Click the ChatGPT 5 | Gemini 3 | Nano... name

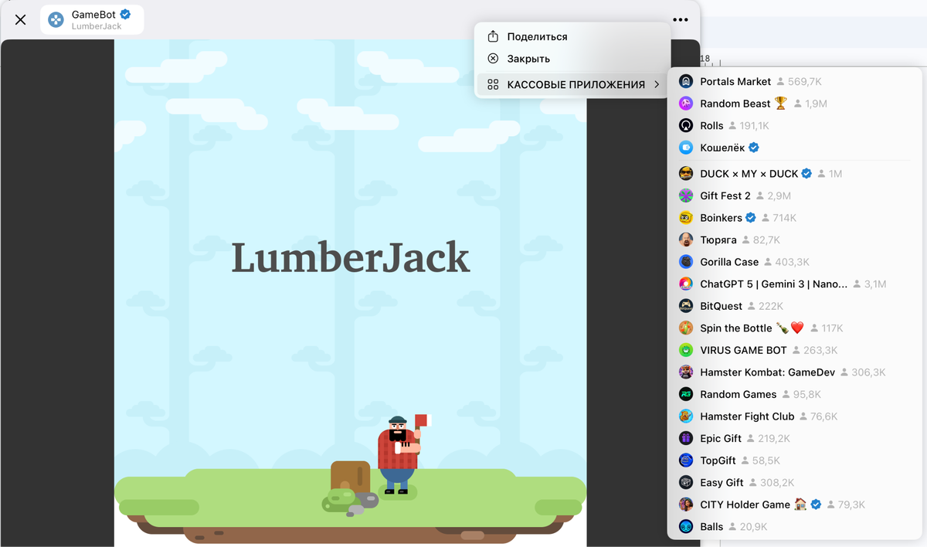click(773, 284)
